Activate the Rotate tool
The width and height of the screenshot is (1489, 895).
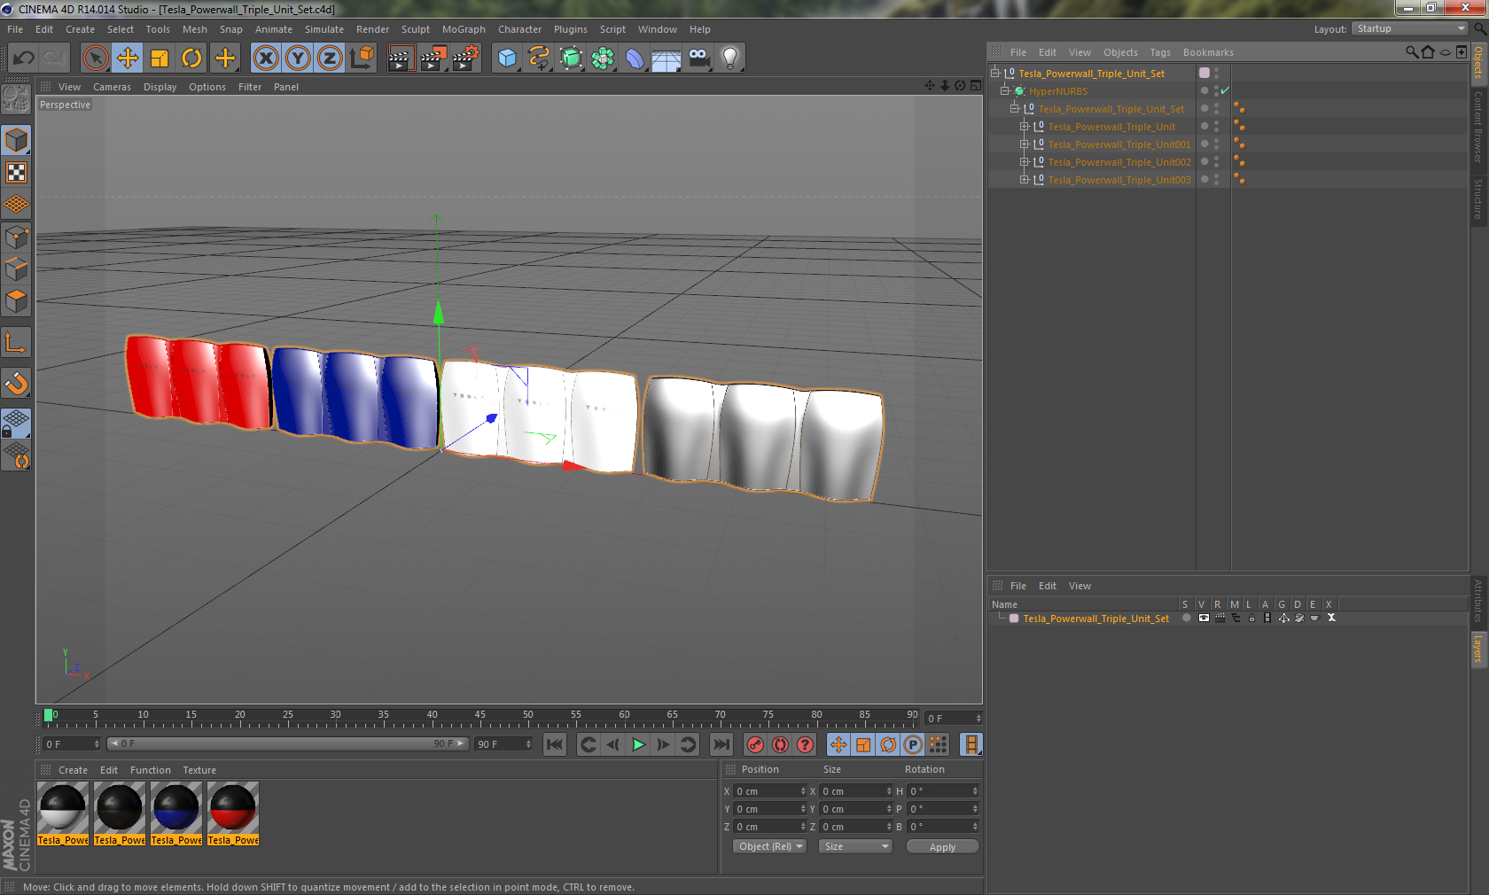(191, 58)
